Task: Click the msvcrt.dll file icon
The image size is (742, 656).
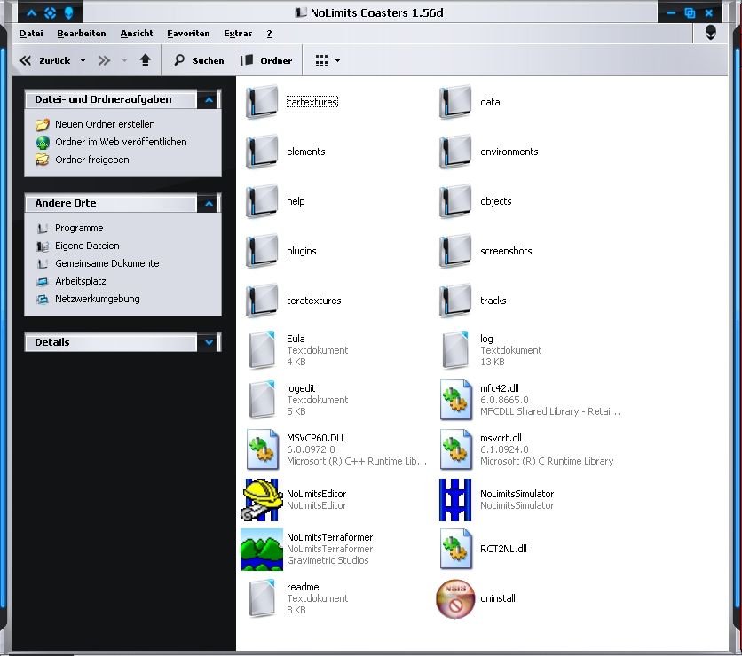Action: [455, 449]
